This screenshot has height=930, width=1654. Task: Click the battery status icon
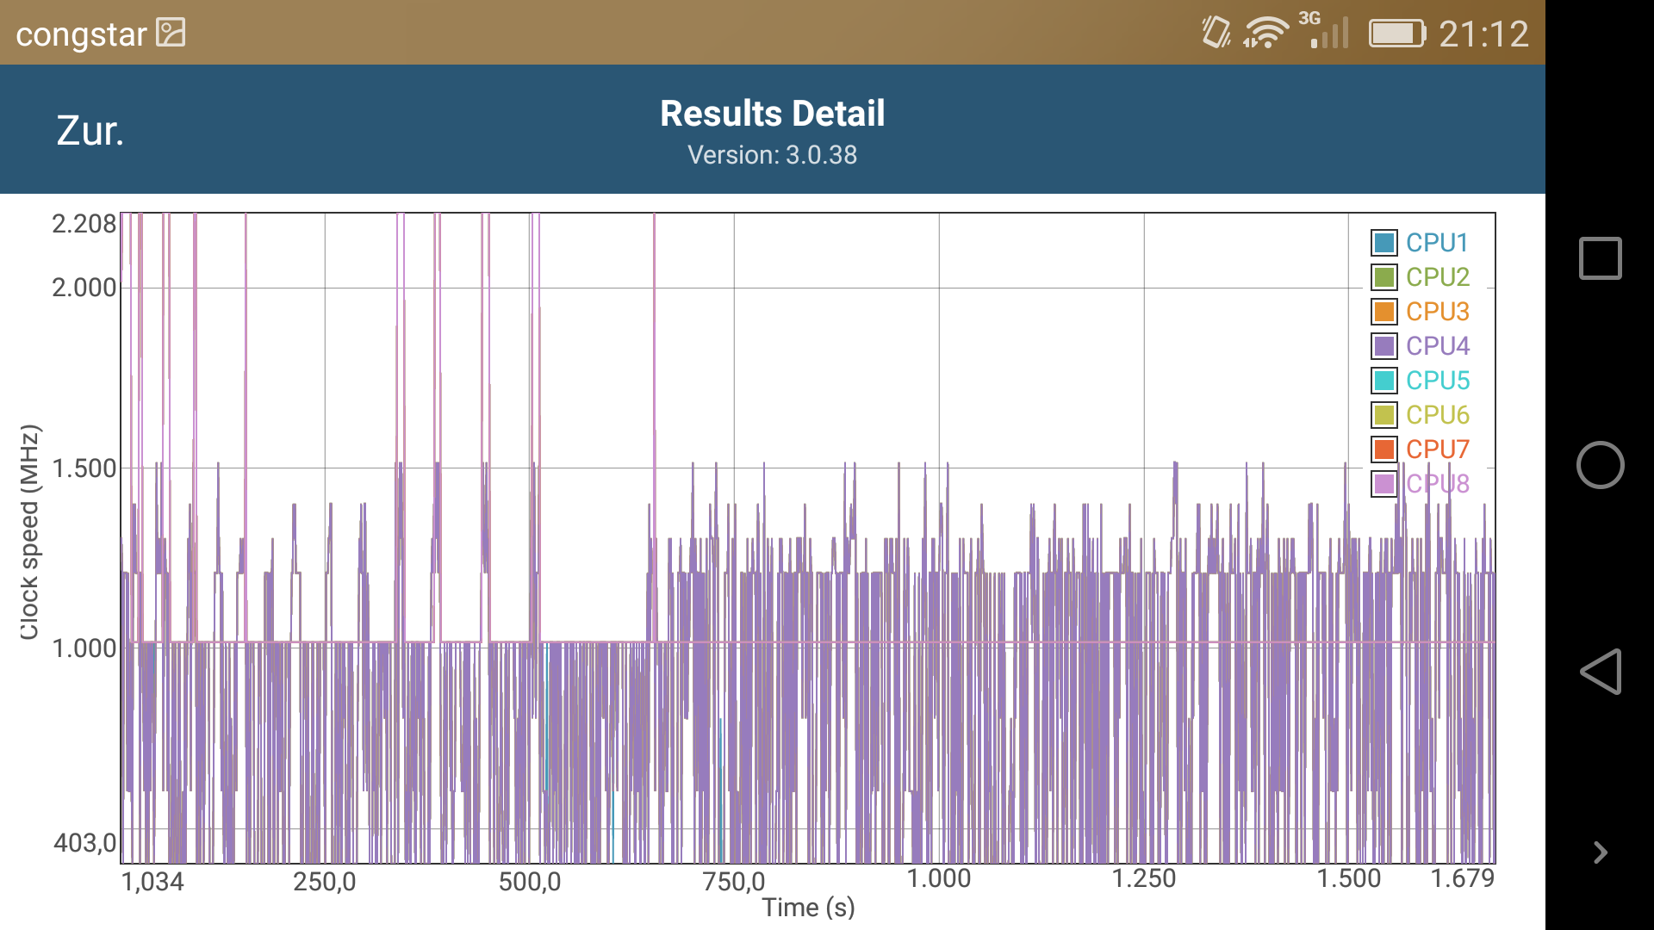pos(1396,34)
